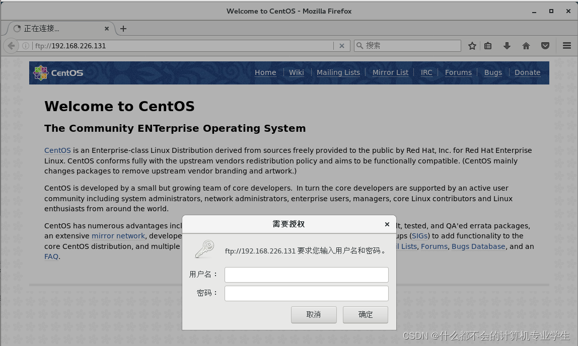
Task: Click the 密码 password field
Action: click(x=306, y=293)
